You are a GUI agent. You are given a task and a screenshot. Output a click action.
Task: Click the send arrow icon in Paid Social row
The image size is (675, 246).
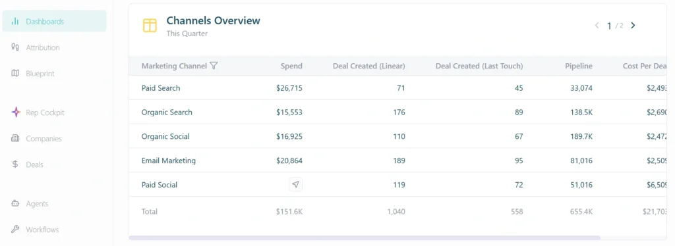(295, 185)
